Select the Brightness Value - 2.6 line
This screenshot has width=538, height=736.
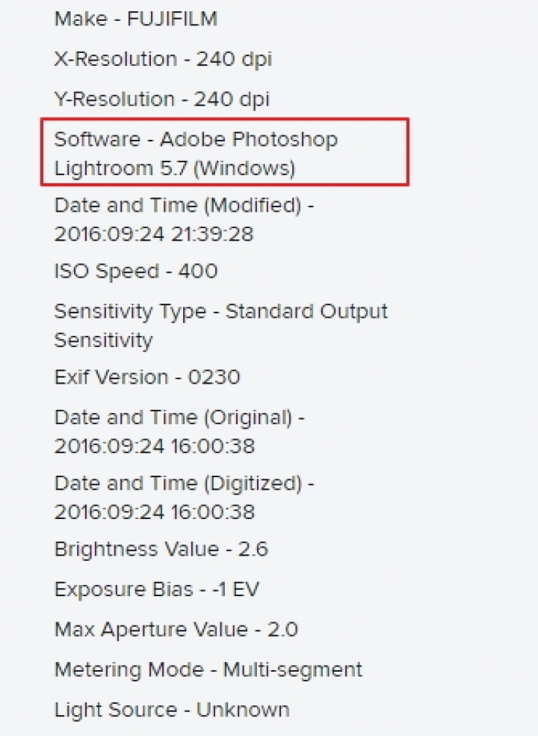coord(161,550)
